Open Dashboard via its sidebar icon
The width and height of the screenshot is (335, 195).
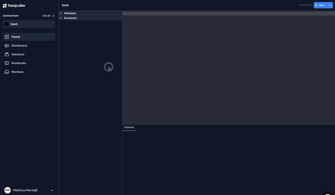pyautogui.click(x=7, y=46)
